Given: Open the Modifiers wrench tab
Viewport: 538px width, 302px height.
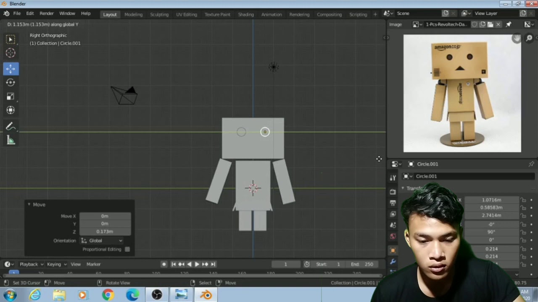Looking at the screenshot, I should [393, 262].
